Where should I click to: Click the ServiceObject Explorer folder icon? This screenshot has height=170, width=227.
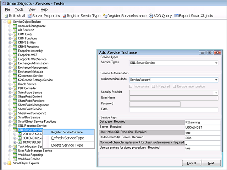pos(10,22)
